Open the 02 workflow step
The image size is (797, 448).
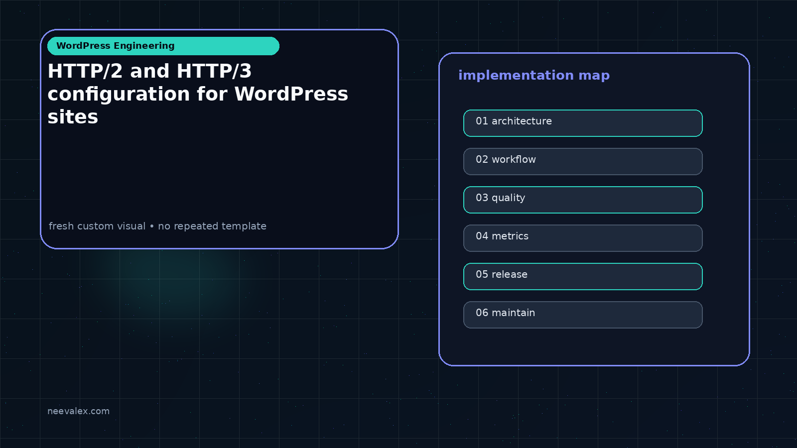583,161
